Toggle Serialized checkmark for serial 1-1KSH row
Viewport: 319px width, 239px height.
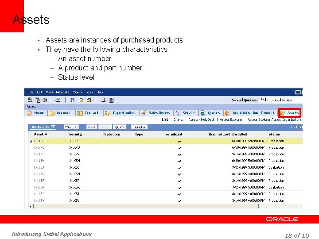(x=179, y=161)
